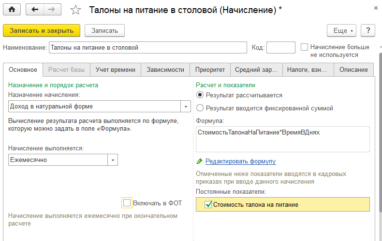The height and width of the screenshot is (241, 382).
Task: Go back with the left arrow
Action: (34, 9)
